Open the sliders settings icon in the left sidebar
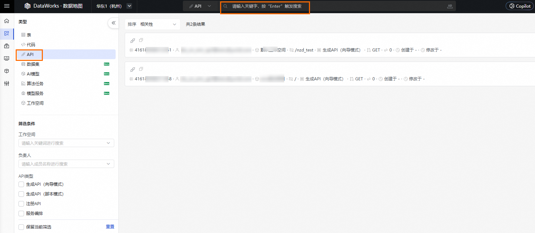The image size is (535, 233). pos(7,83)
